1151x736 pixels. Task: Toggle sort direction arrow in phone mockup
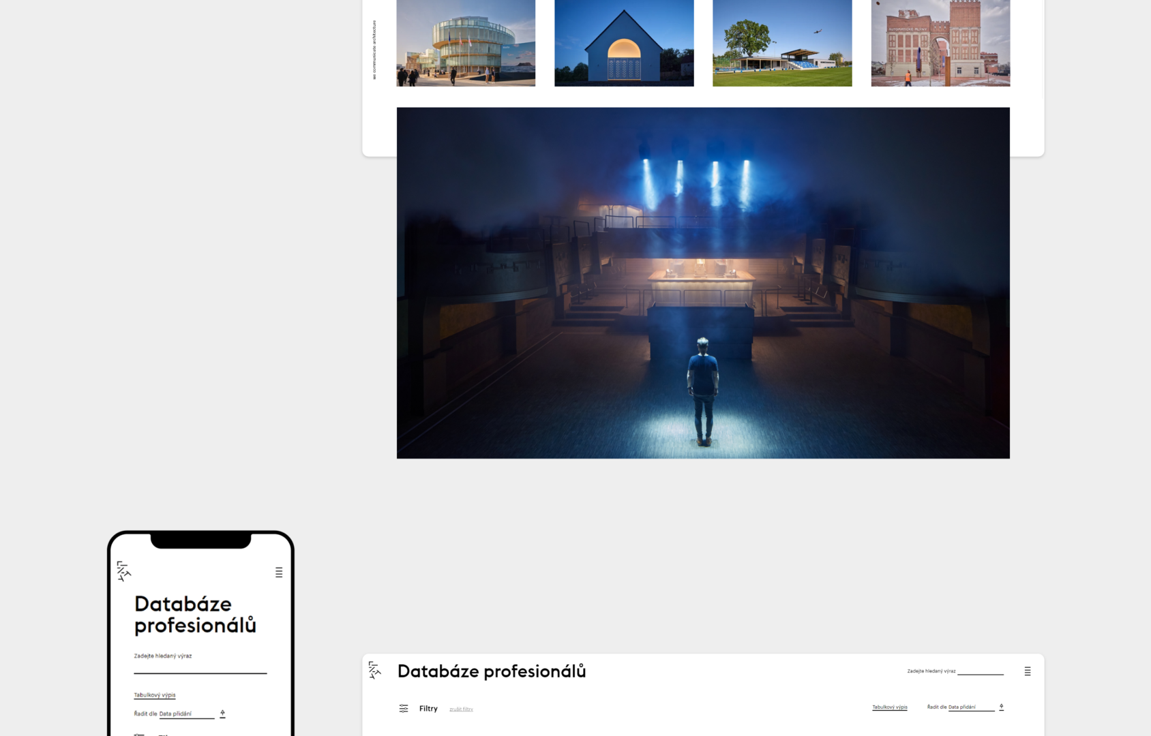click(222, 714)
